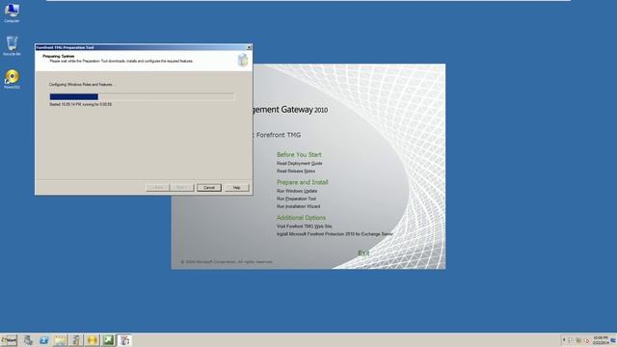The image size is (617, 347).
Task: Open the Recycle Bin desktop icon
Action: tap(12, 45)
